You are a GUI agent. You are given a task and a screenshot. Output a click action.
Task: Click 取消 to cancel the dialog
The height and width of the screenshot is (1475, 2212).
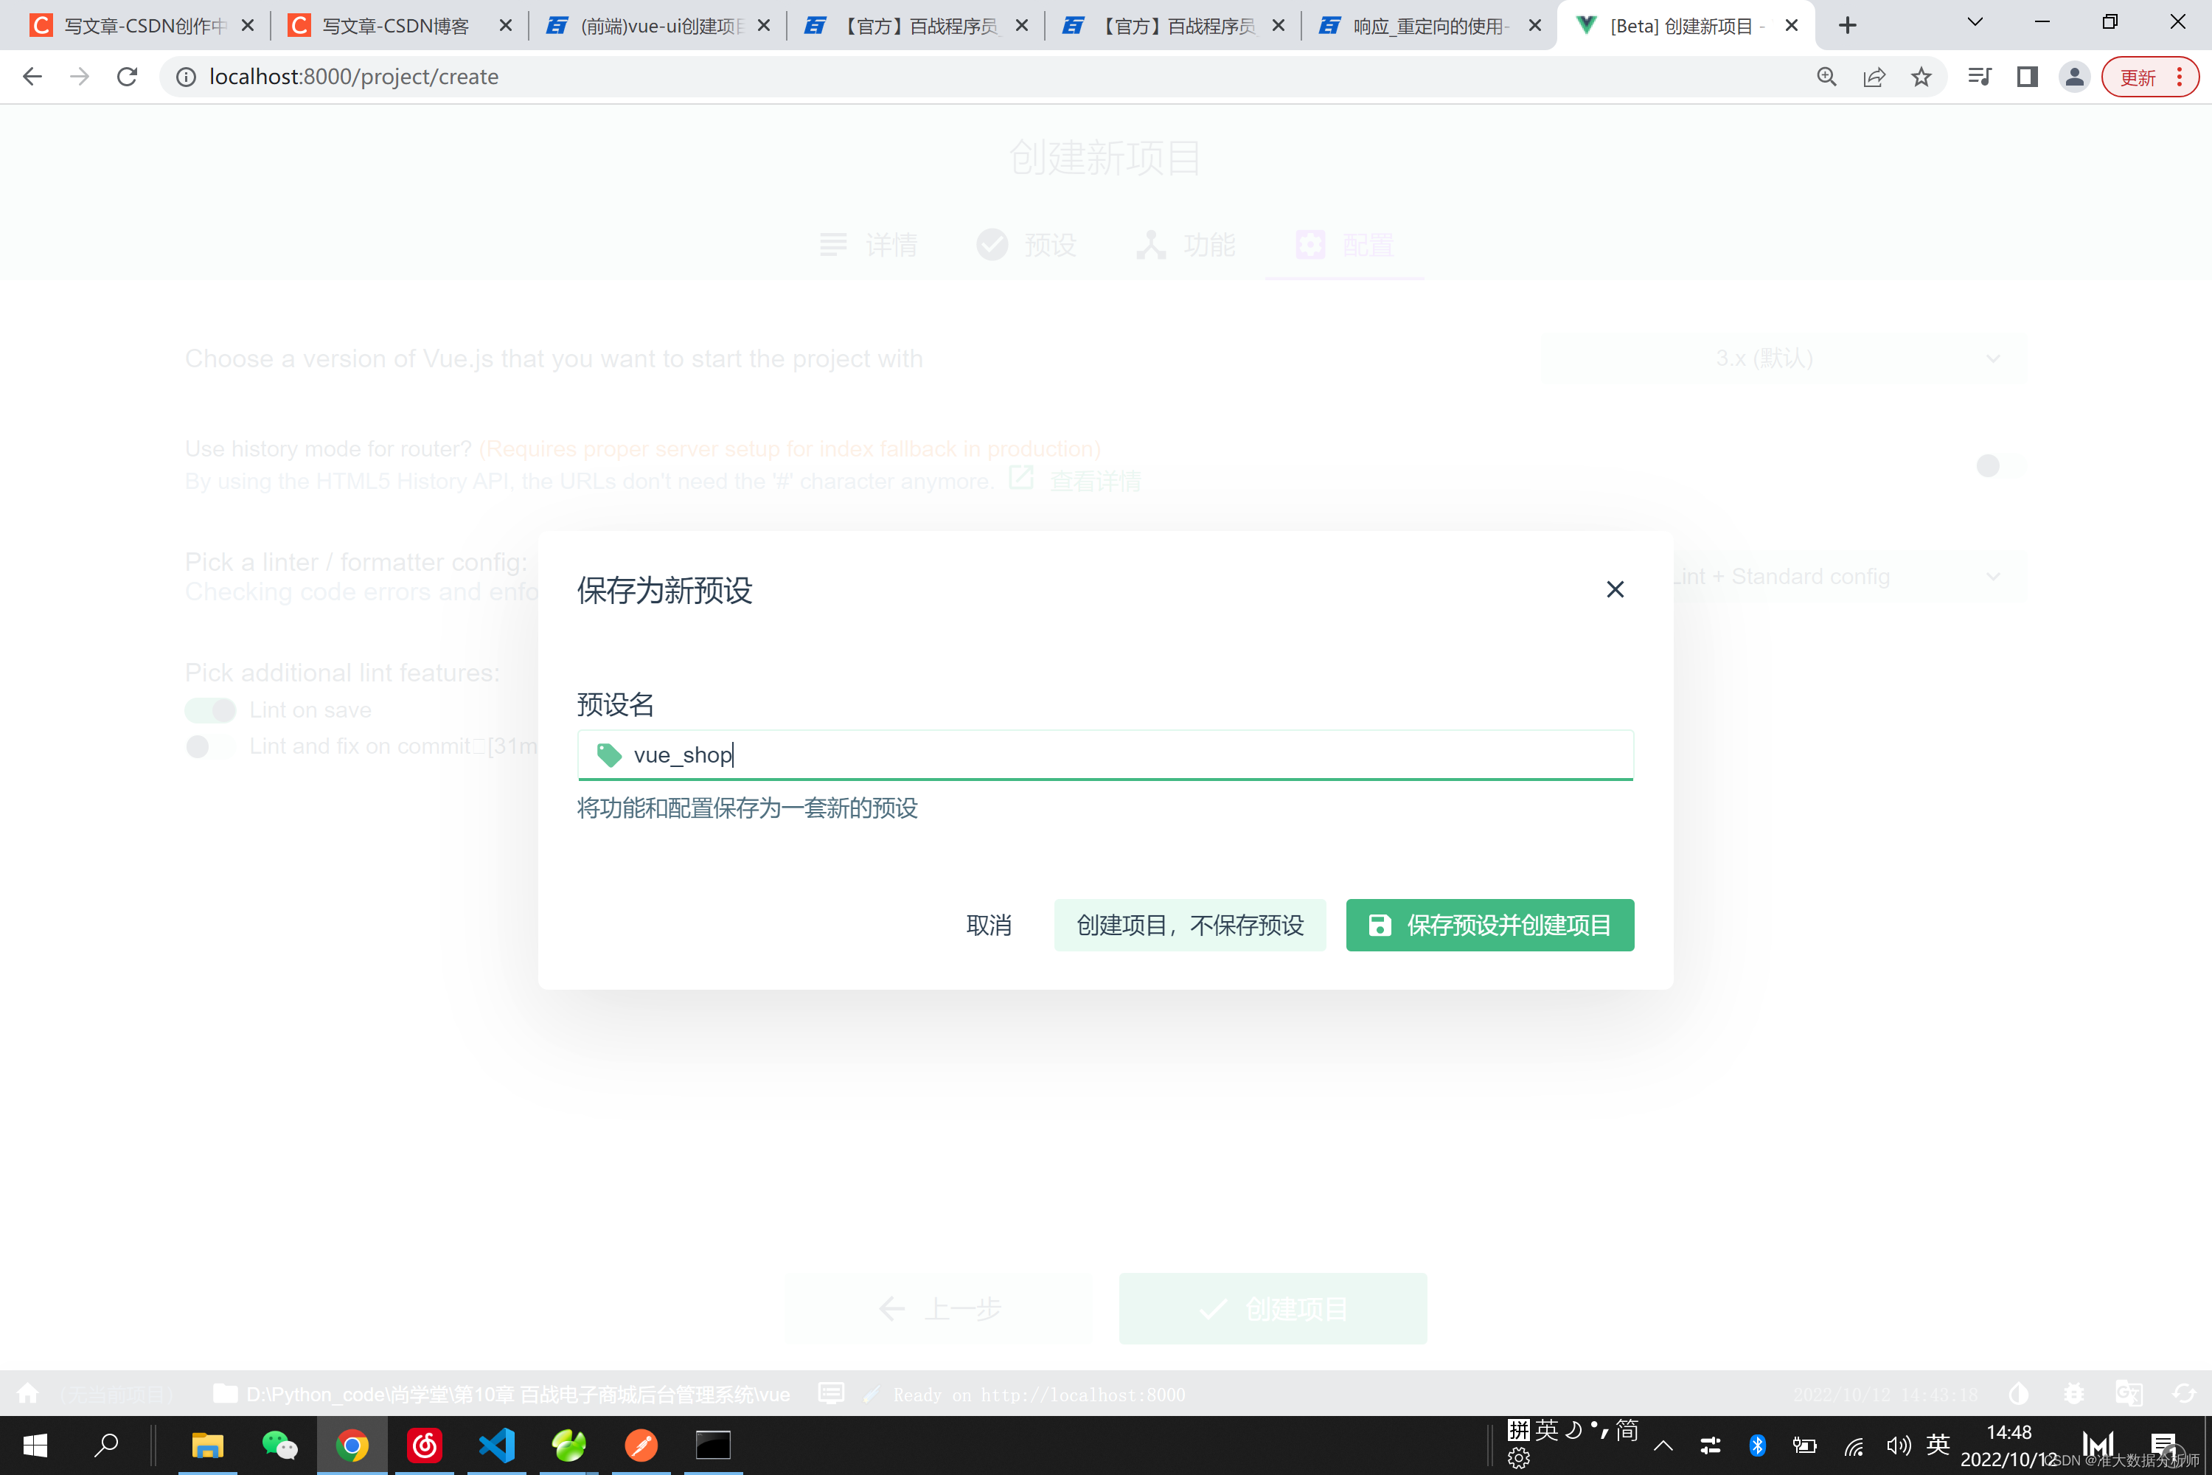[989, 925]
